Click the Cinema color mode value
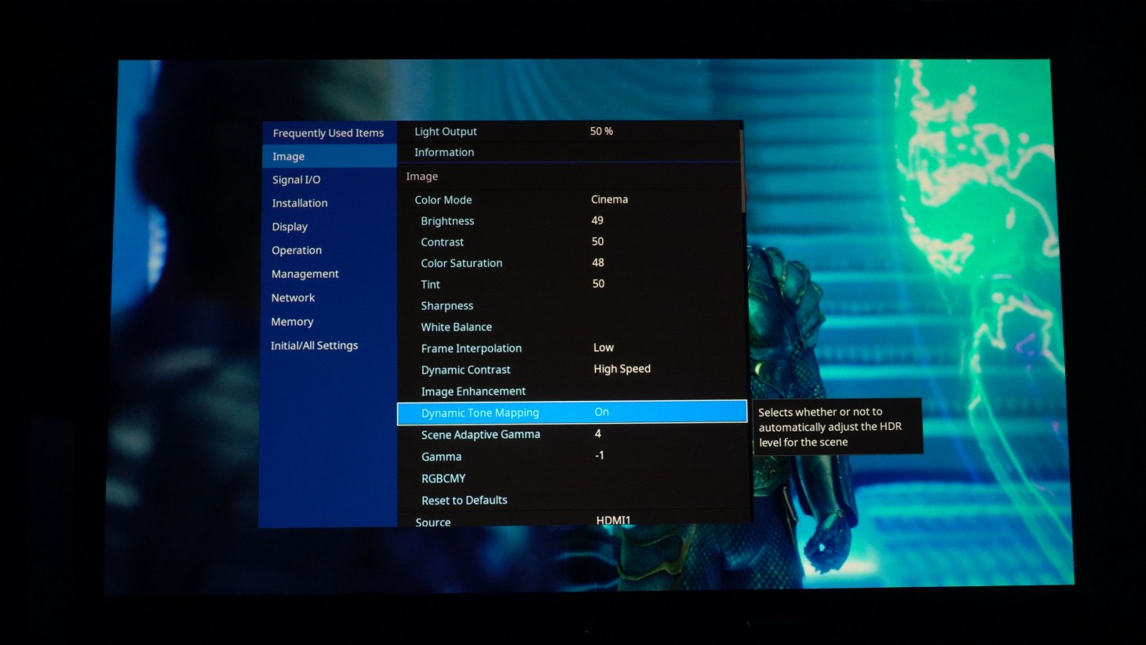This screenshot has height=645, width=1146. 609,199
